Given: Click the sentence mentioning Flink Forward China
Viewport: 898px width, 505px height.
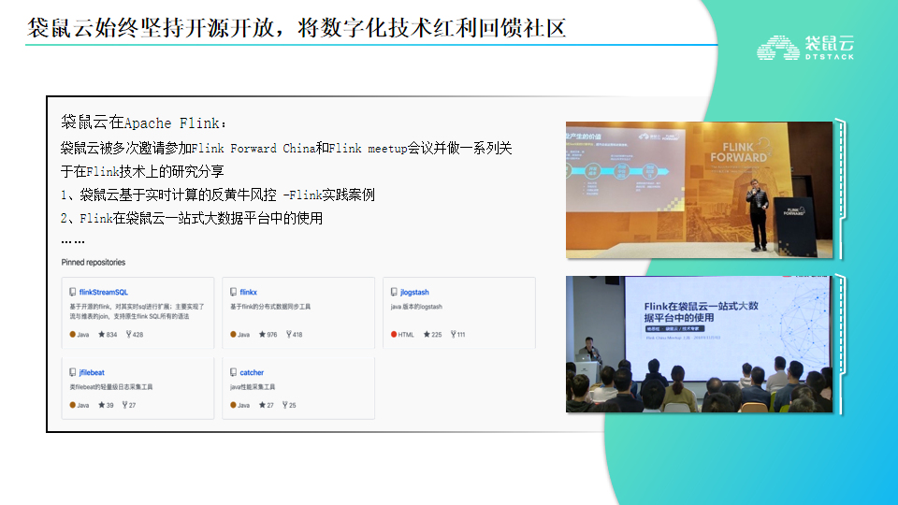Looking at the screenshot, I should point(286,149).
